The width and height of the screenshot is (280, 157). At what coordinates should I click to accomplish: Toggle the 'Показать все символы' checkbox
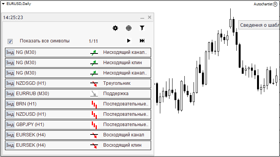(10, 41)
